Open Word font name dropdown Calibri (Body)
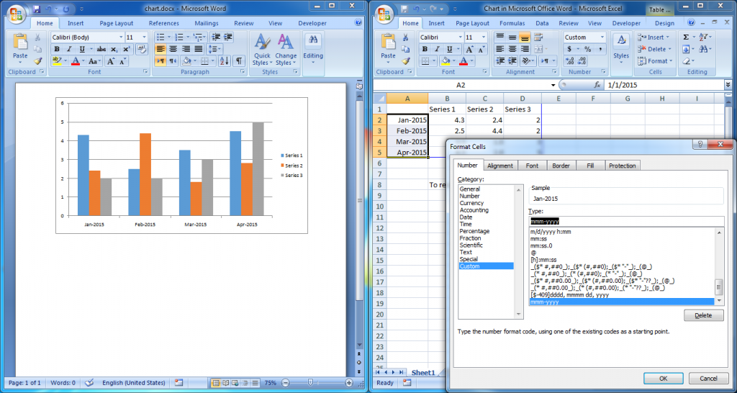 click(x=121, y=37)
